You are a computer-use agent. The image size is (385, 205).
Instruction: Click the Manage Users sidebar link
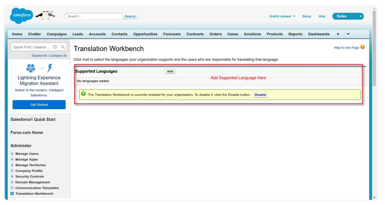pos(27,154)
